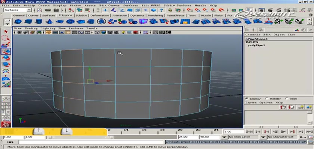Image resolution: width=314 pixels, height=149 pixels.
Task: Open the No Anim Layer dropdown arrow
Action: click(x=225, y=137)
